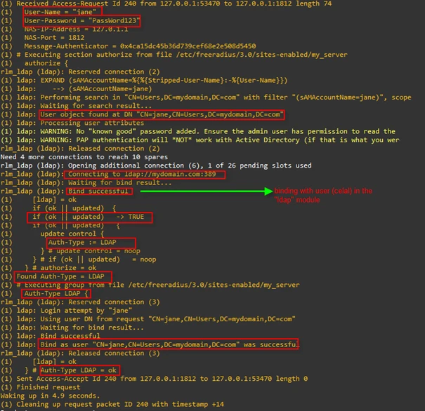
Task: Click "Connecting to ldap://mydomain.com:389" text
Action: (x=146, y=174)
